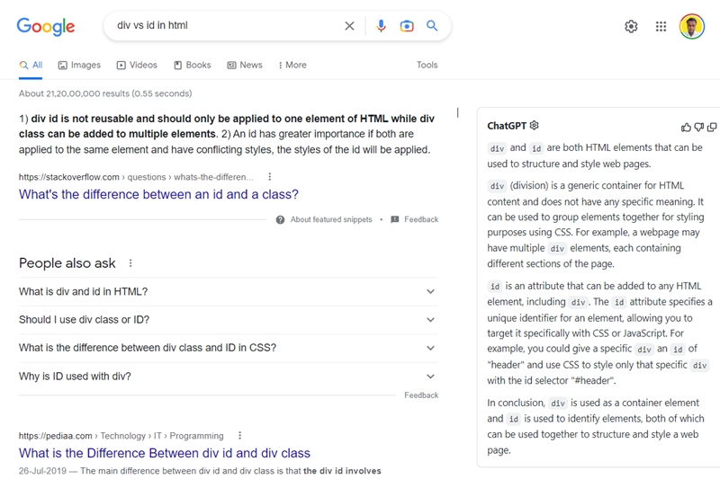Clear the search box with the X icon
Image resolution: width=720 pixels, height=479 pixels.
(349, 26)
